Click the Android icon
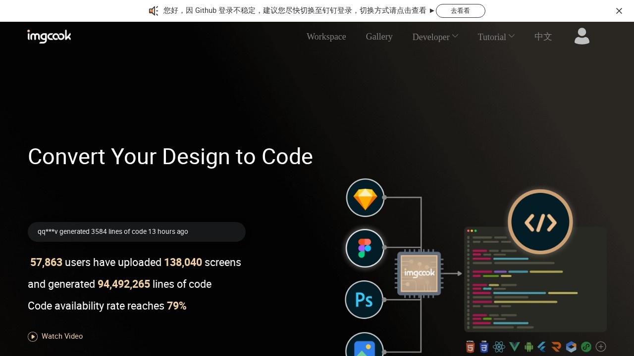 tap(528, 347)
